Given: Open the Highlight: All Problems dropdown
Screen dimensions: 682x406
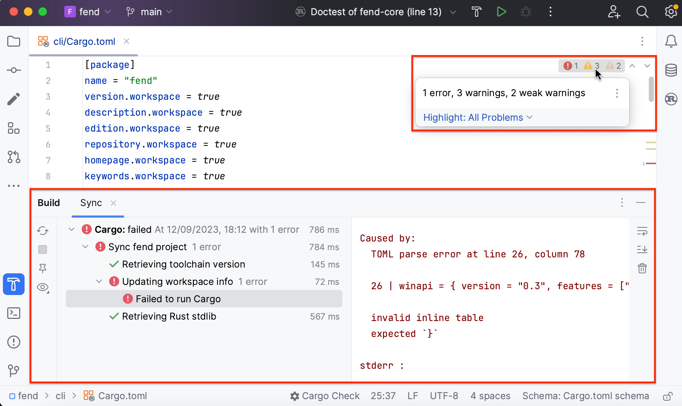Looking at the screenshot, I should coord(478,117).
